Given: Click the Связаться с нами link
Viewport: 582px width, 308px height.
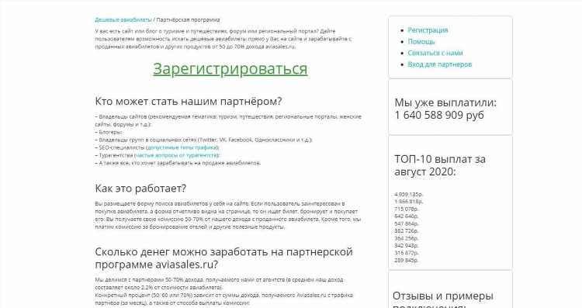Looking at the screenshot, I should point(435,53).
